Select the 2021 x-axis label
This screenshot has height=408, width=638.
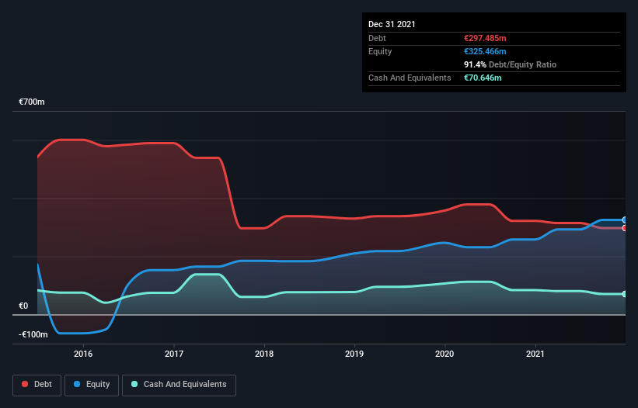pyautogui.click(x=535, y=354)
